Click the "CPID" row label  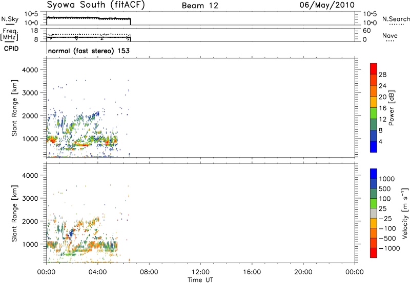click(11, 49)
